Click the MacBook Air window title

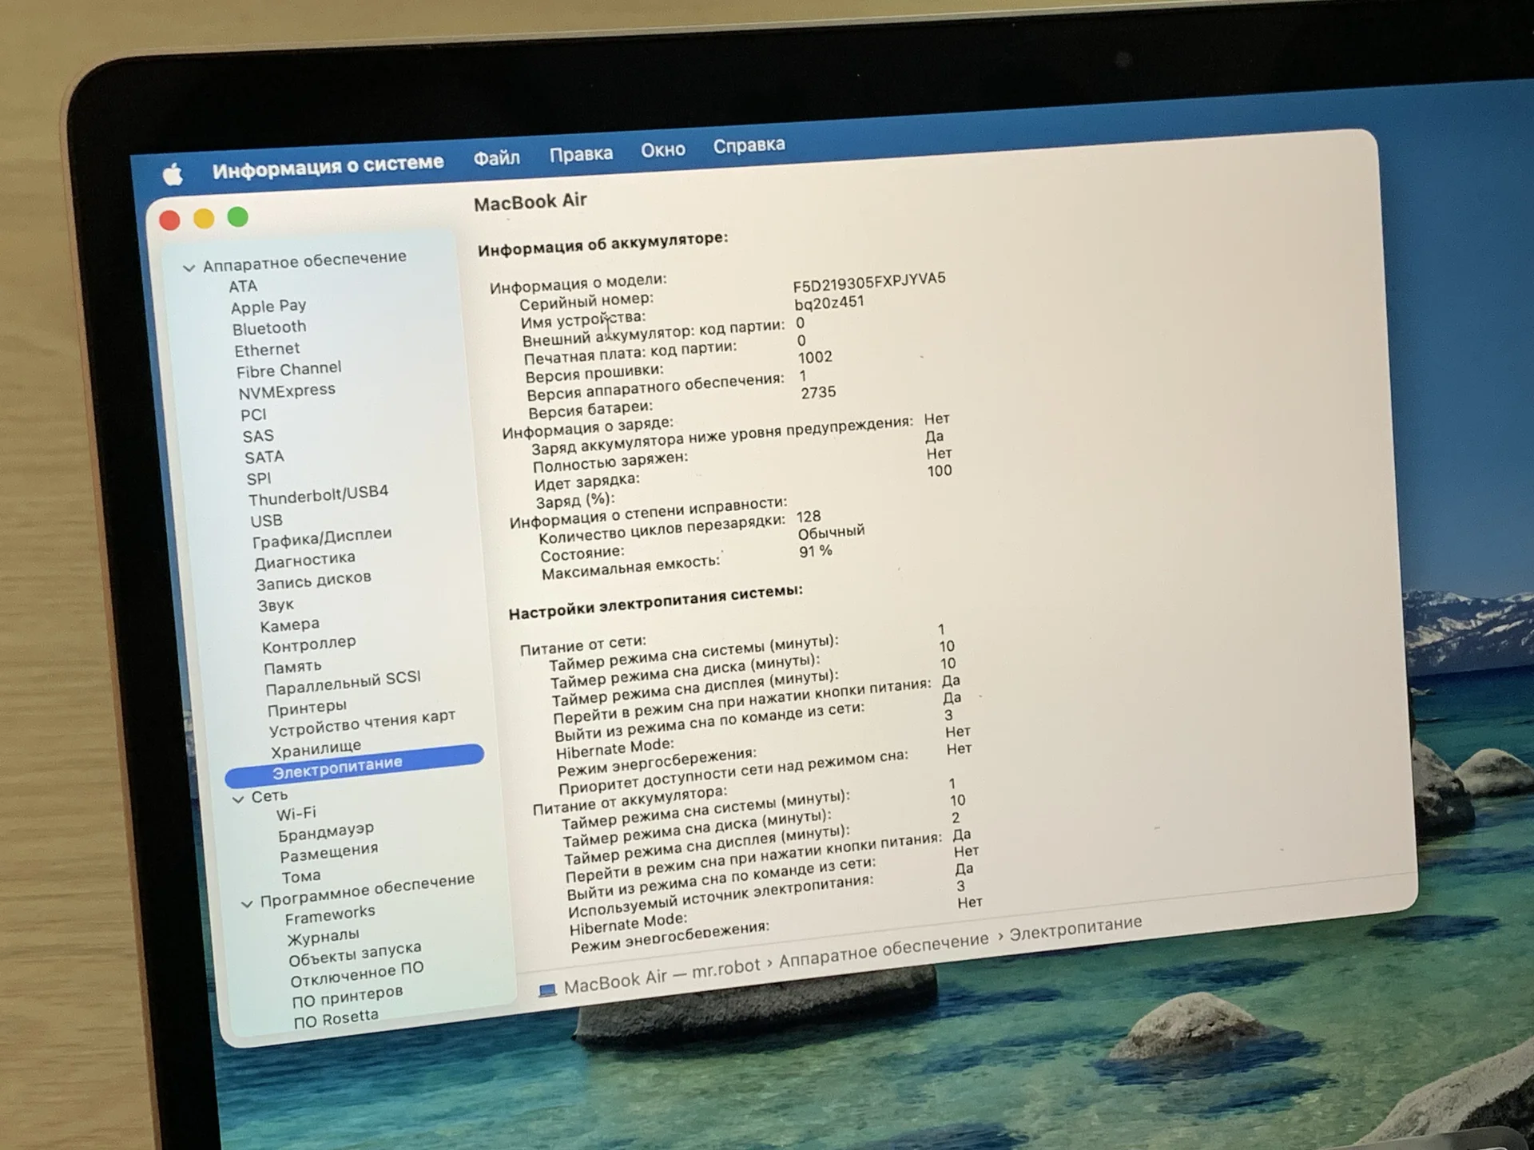[x=531, y=202]
